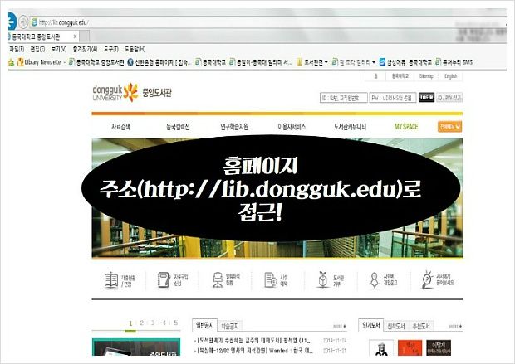The width and height of the screenshot is (515, 364).
Task: Open the 보기(V) menu
Action: (59, 49)
